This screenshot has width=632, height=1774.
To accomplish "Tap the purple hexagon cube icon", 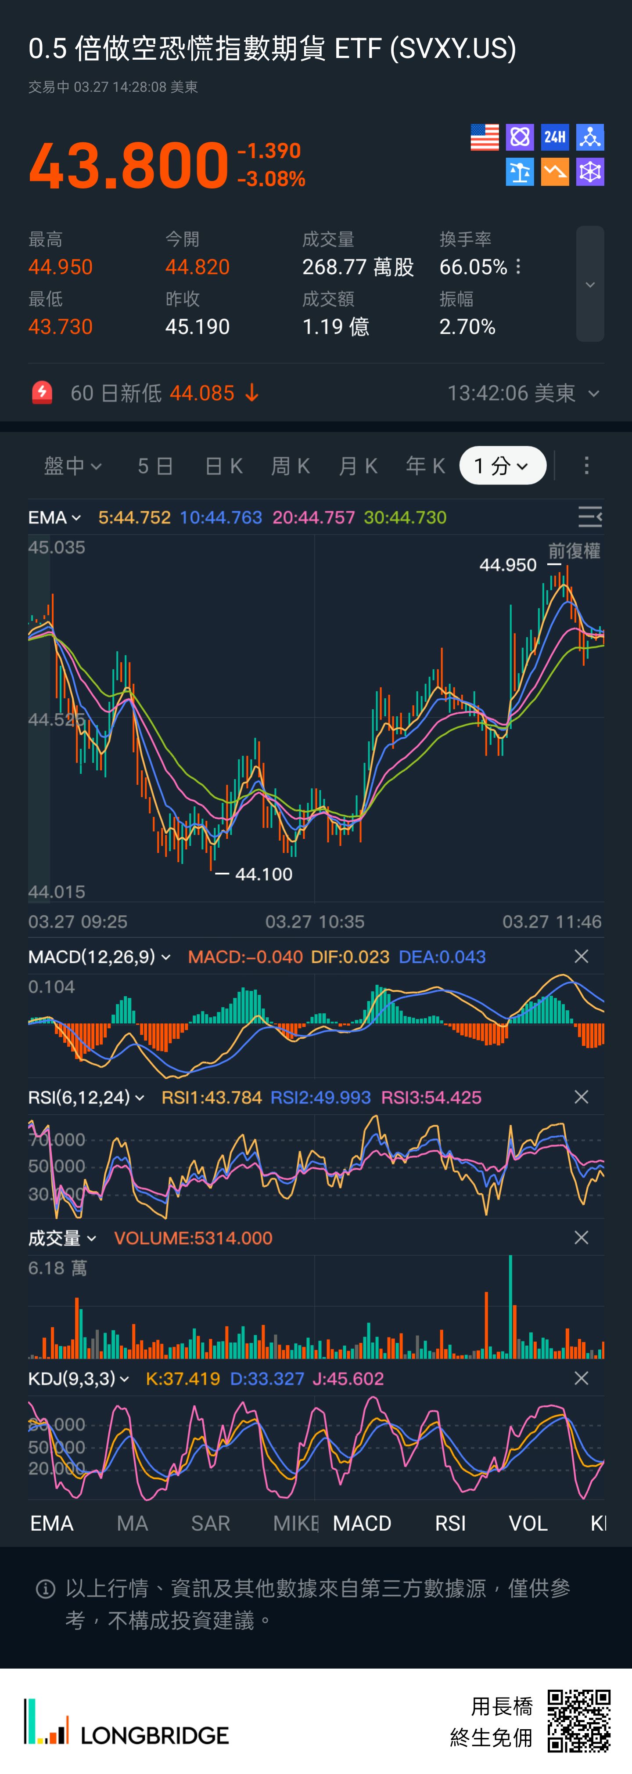I will (x=590, y=172).
